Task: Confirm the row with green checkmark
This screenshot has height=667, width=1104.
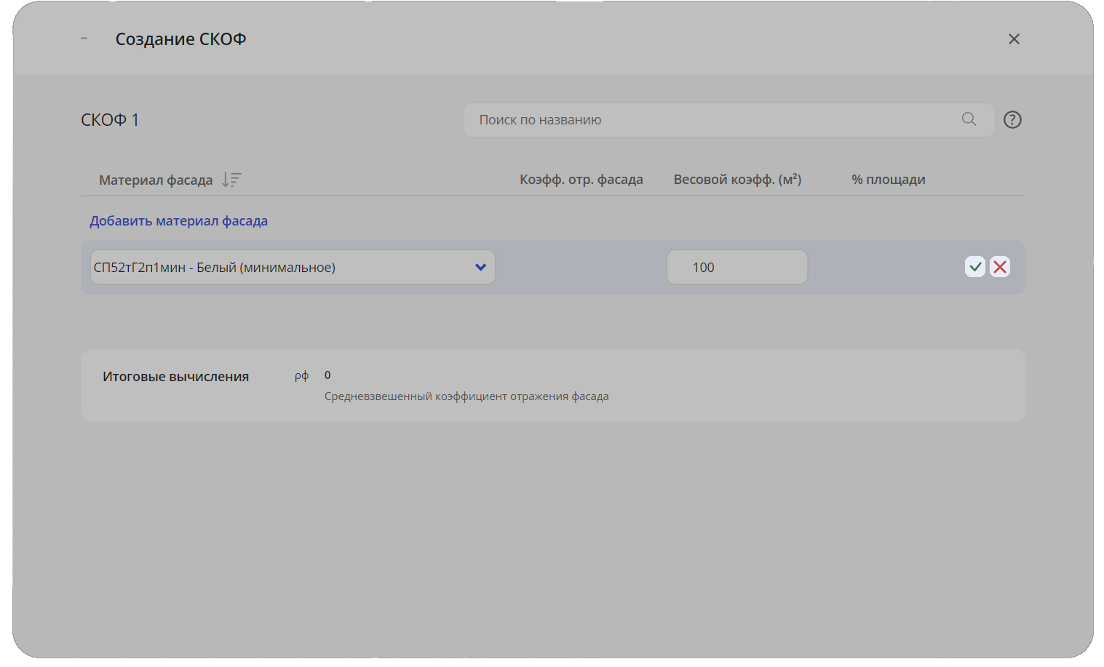Action: (x=975, y=267)
